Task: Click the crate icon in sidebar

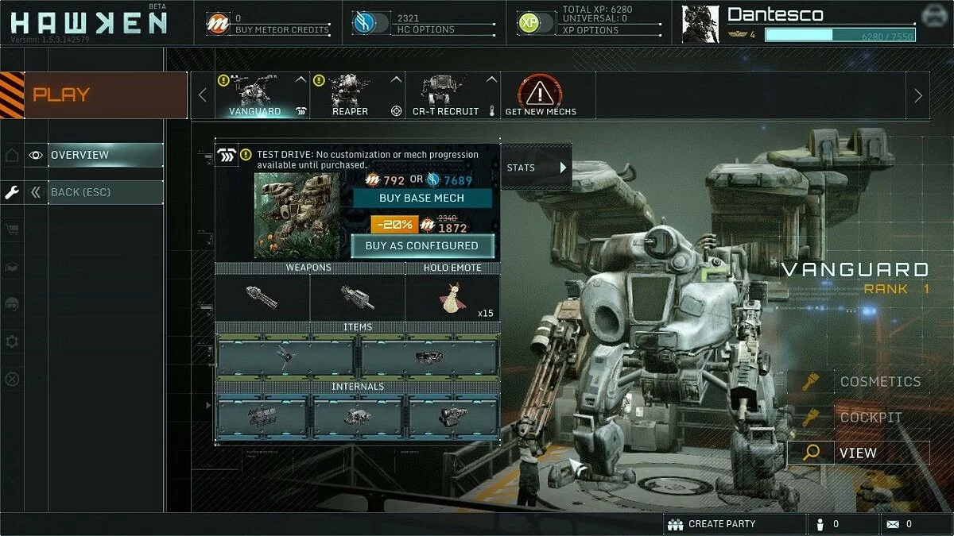Action: 12,268
